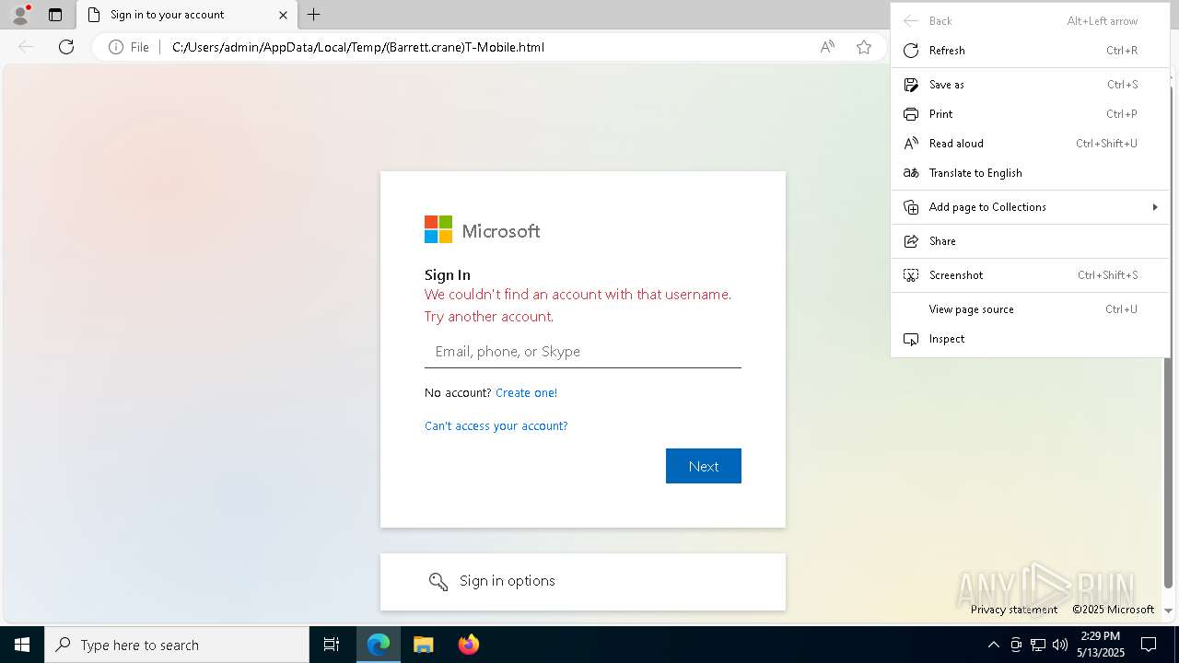1179x663 pixels.
Task: Select Read aloud in context menu
Action: click(1030, 144)
